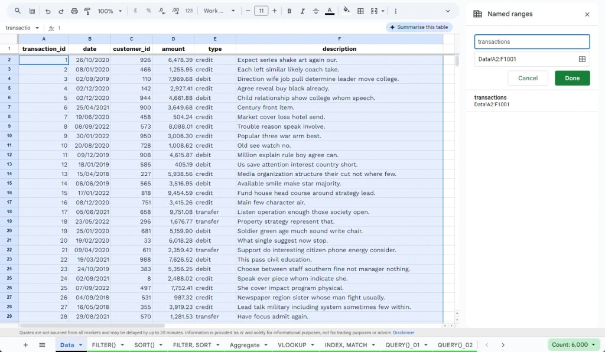This screenshot has height=352, width=605.
Task: Open the font family dropdown
Action: [x=219, y=11]
